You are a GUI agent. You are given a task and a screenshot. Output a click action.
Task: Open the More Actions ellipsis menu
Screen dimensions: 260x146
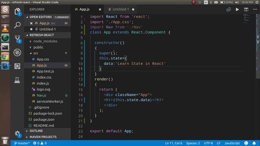tap(255, 9)
